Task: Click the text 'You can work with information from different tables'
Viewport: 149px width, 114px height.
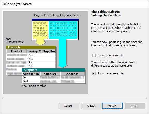Action: click(113, 64)
